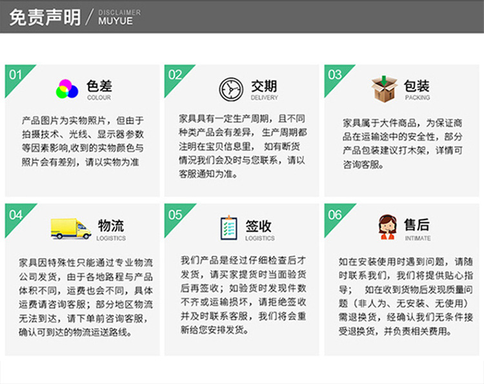The height and width of the screenshot is (384, 484).
Task: Click the green 02 corner badge
Action: (175, 76)
